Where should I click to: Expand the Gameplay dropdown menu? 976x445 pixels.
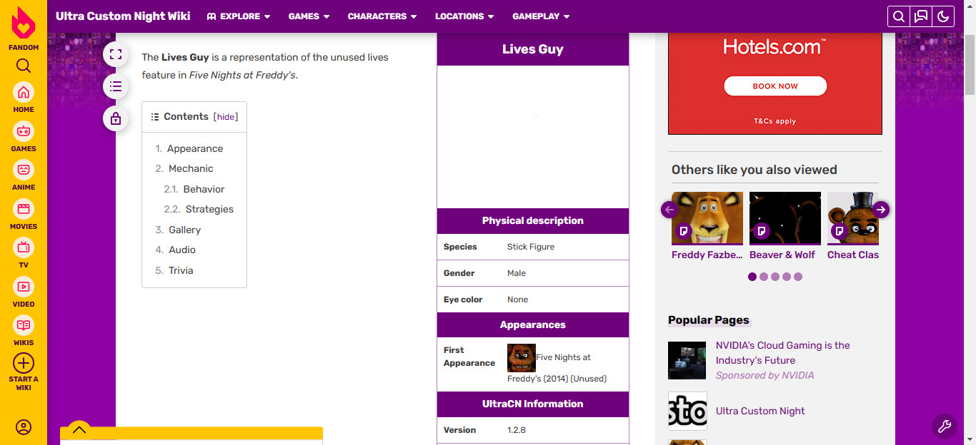541,16
